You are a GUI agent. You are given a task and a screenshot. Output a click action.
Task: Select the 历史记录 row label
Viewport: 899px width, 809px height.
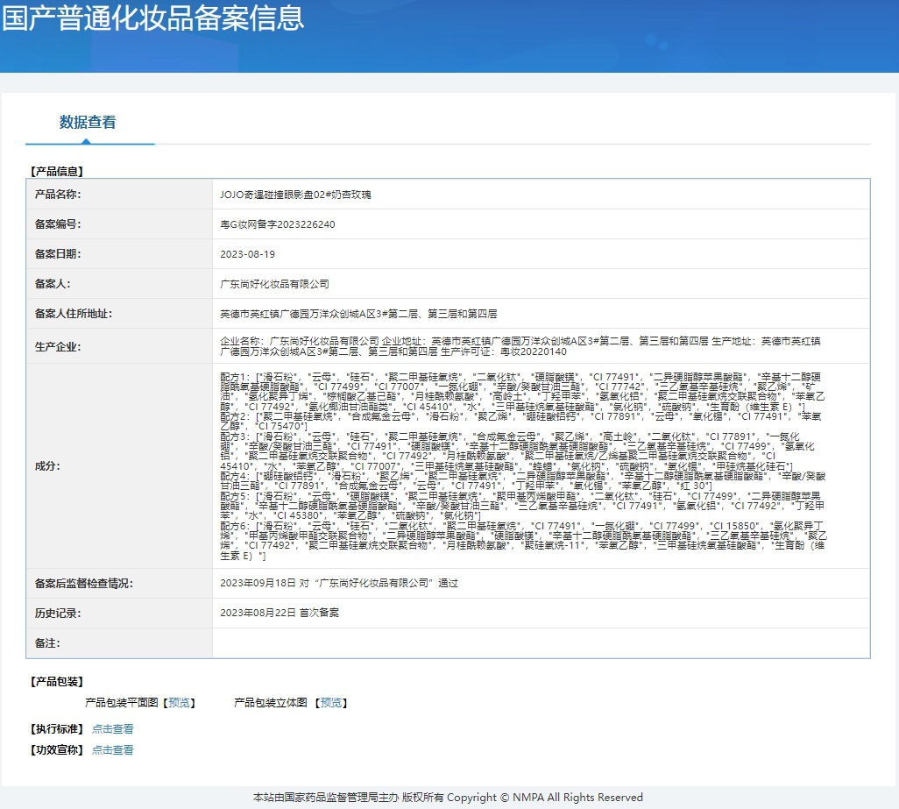[58, 613]
